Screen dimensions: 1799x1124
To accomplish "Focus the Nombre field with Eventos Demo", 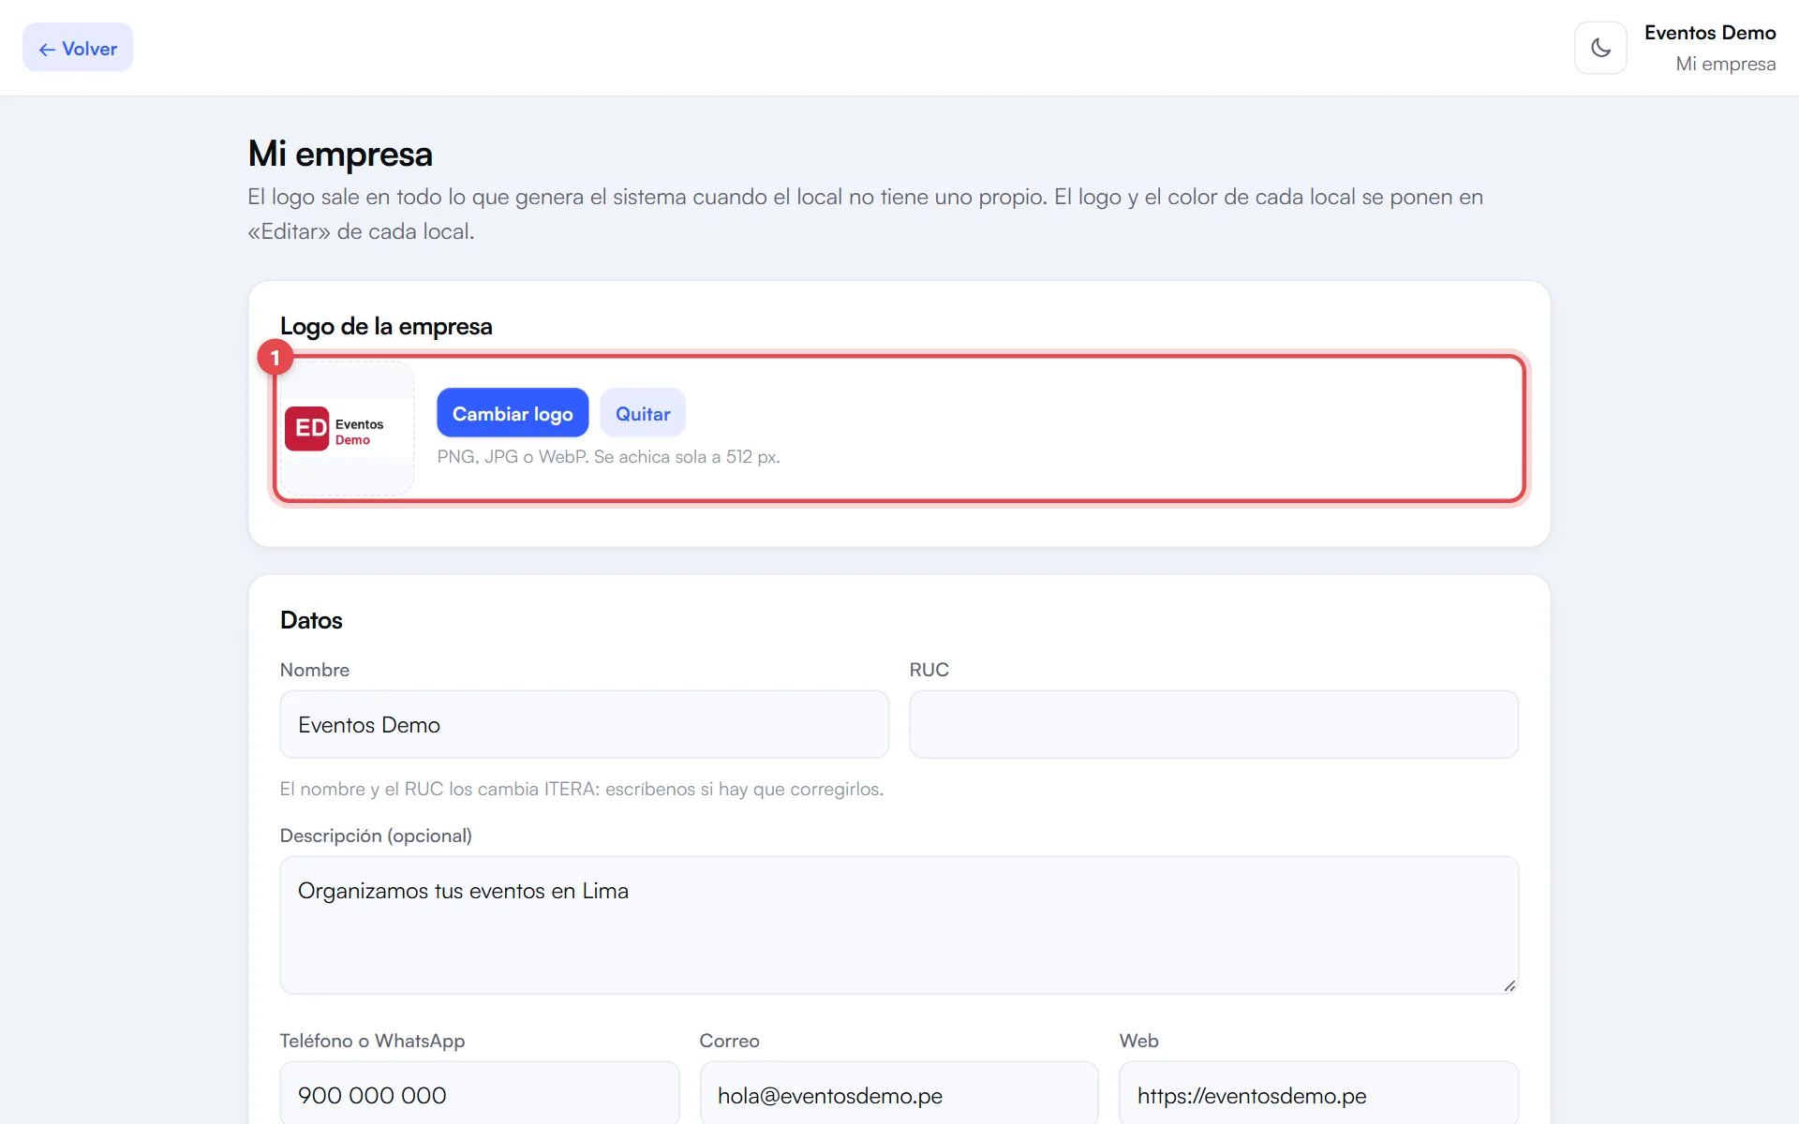I will click(584, 724).
